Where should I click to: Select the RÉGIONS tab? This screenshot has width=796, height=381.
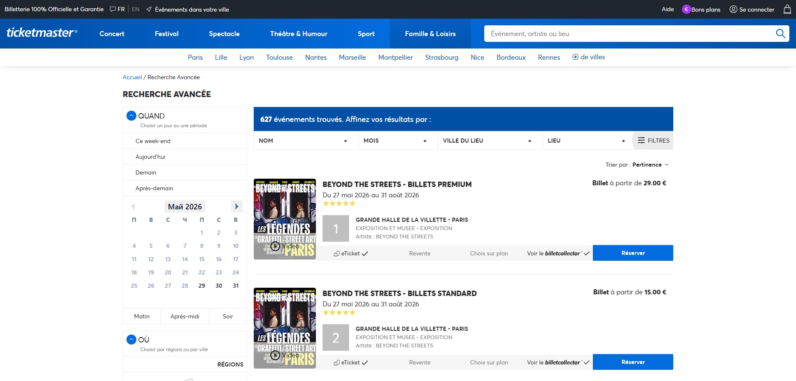point(230,364)
